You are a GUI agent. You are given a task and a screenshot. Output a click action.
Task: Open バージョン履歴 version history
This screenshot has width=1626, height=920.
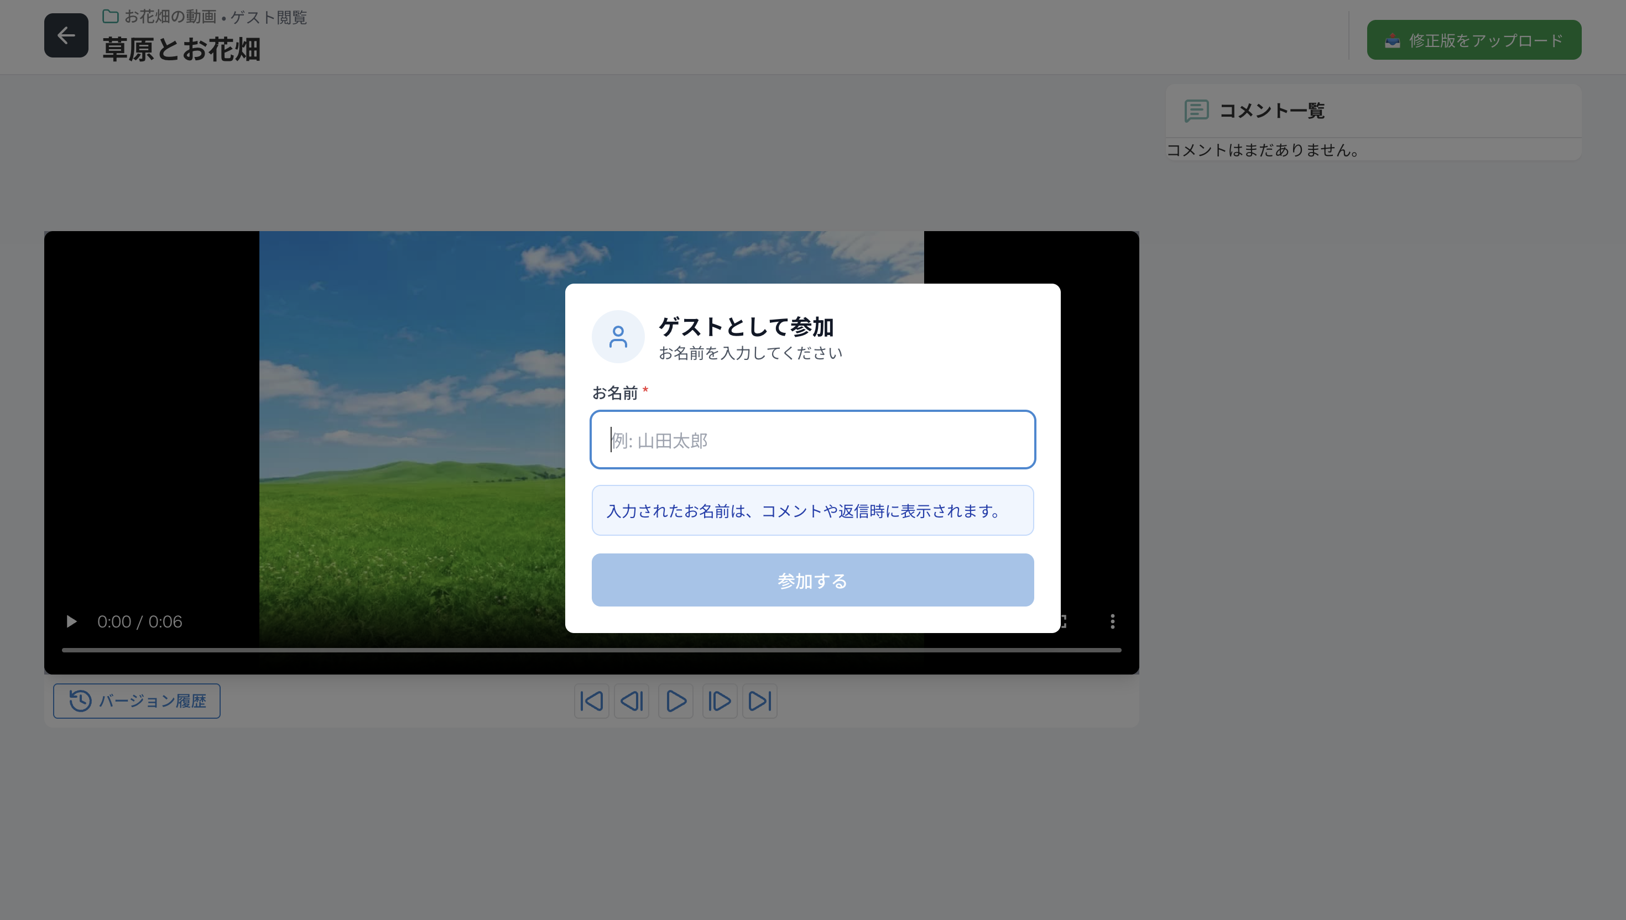tap(137, 701)
